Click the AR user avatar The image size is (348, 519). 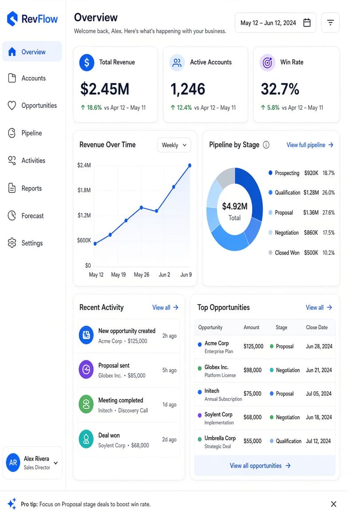(13, 463)
